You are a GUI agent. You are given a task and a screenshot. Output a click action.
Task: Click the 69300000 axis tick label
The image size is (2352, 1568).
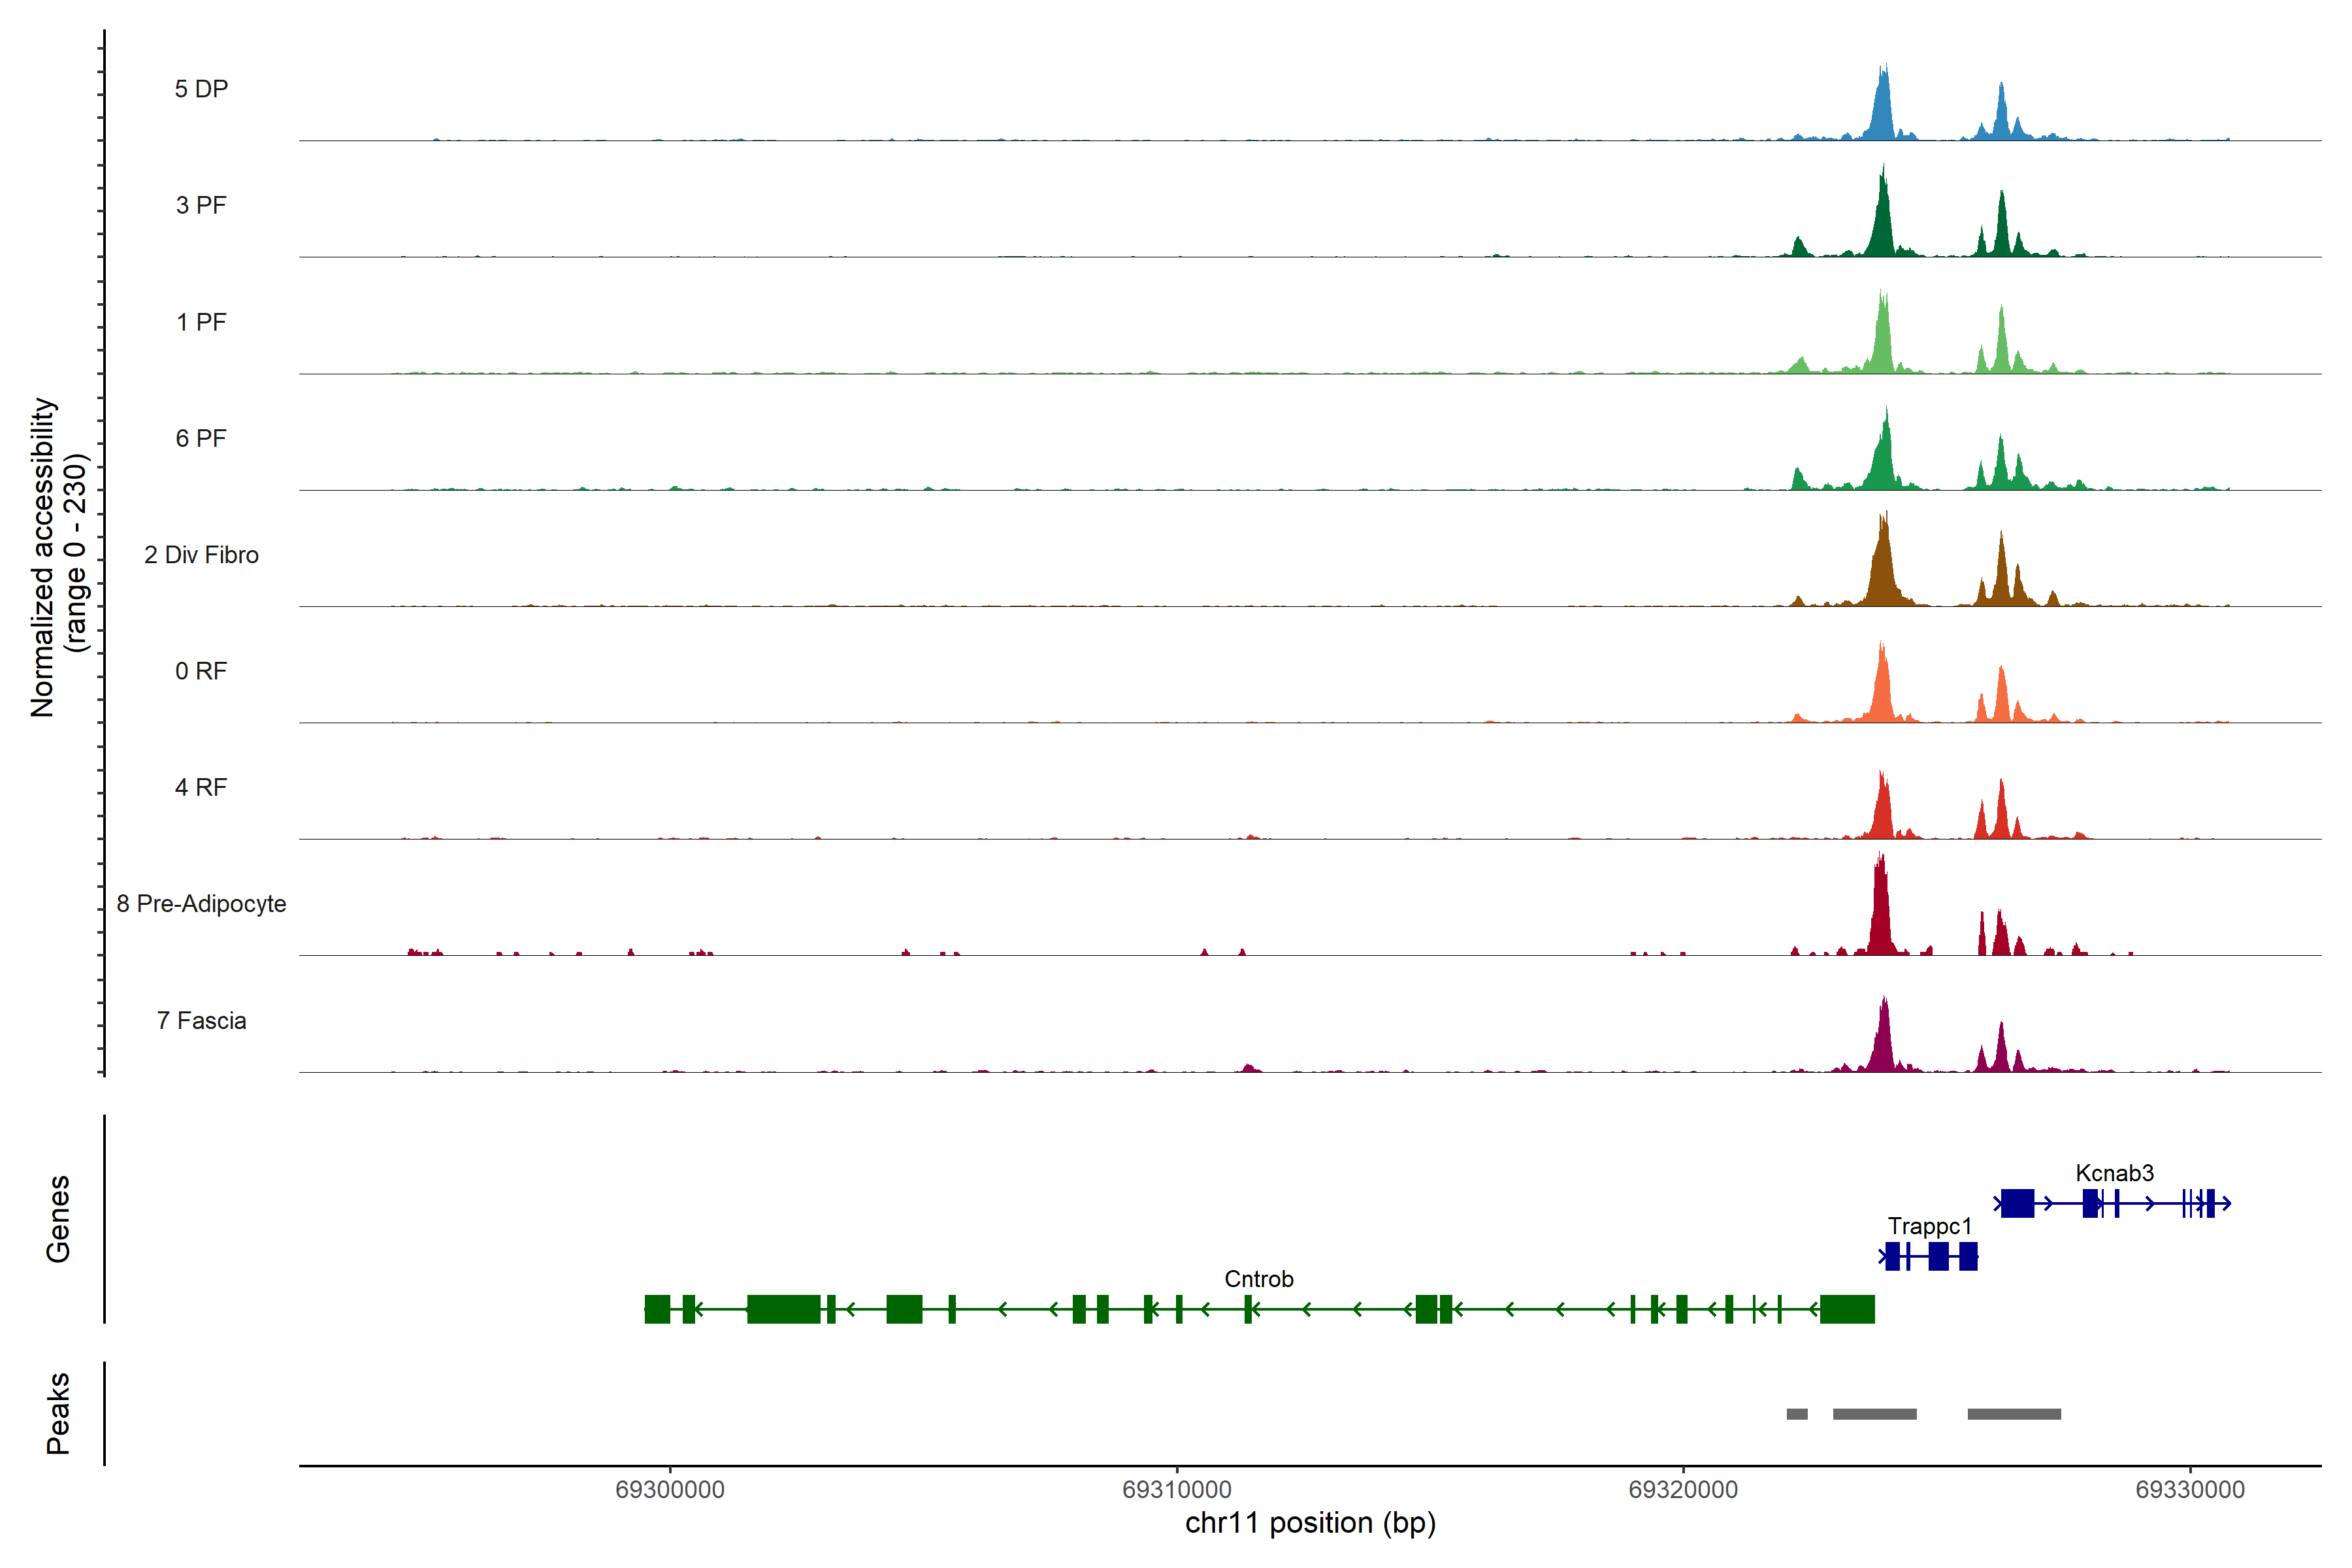669,1489
